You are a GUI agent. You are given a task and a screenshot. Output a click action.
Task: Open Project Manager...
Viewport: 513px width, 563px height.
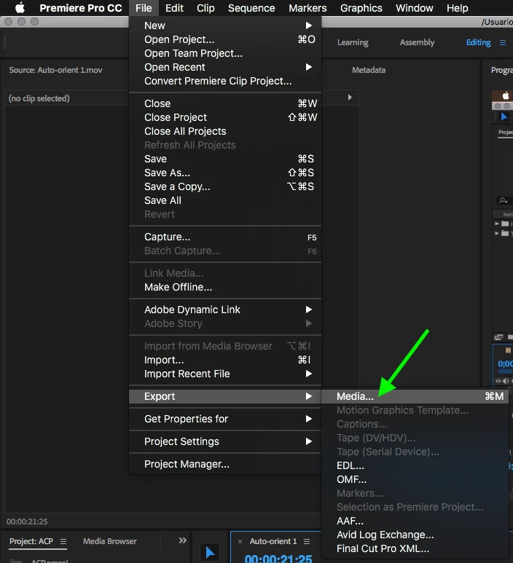point(225,464)
